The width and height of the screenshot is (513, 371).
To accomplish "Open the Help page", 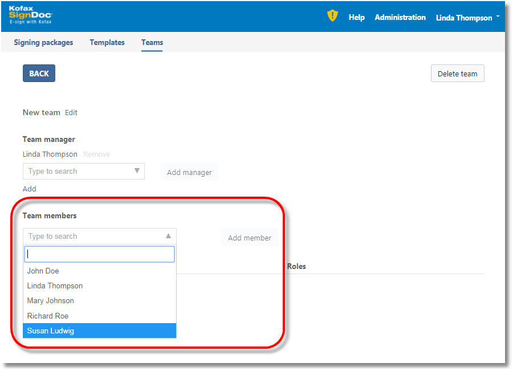I will 356,18.
